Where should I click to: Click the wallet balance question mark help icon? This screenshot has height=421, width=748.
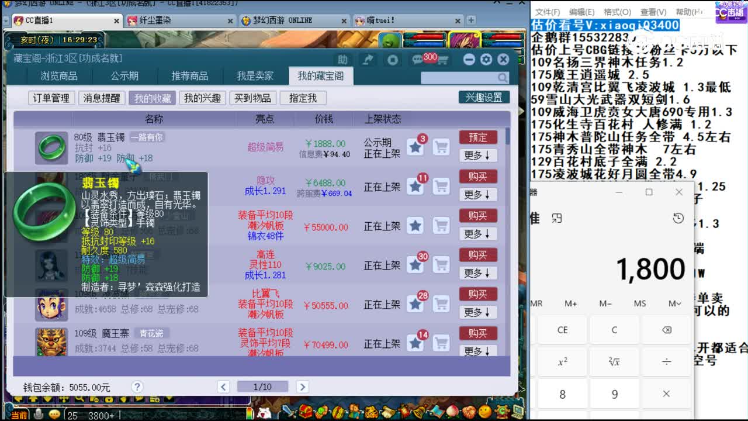coord(137,387)
